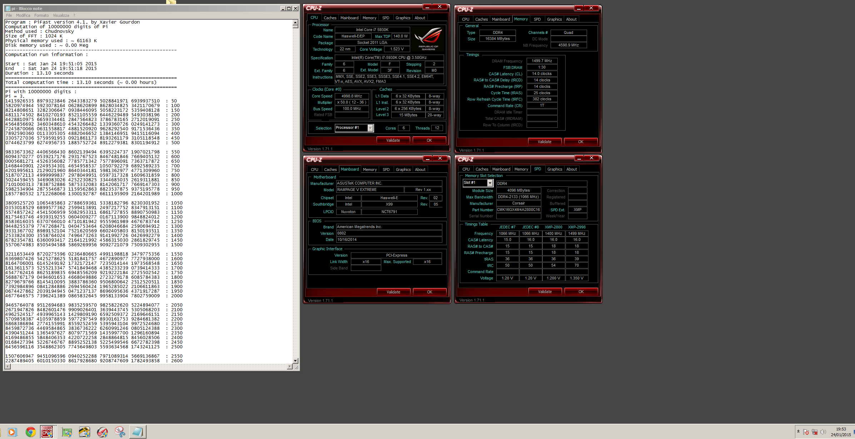Click the Core Voltage value 1.523 V
The image size is (855, 439).
pyautogui.click(x=397, y=49)
